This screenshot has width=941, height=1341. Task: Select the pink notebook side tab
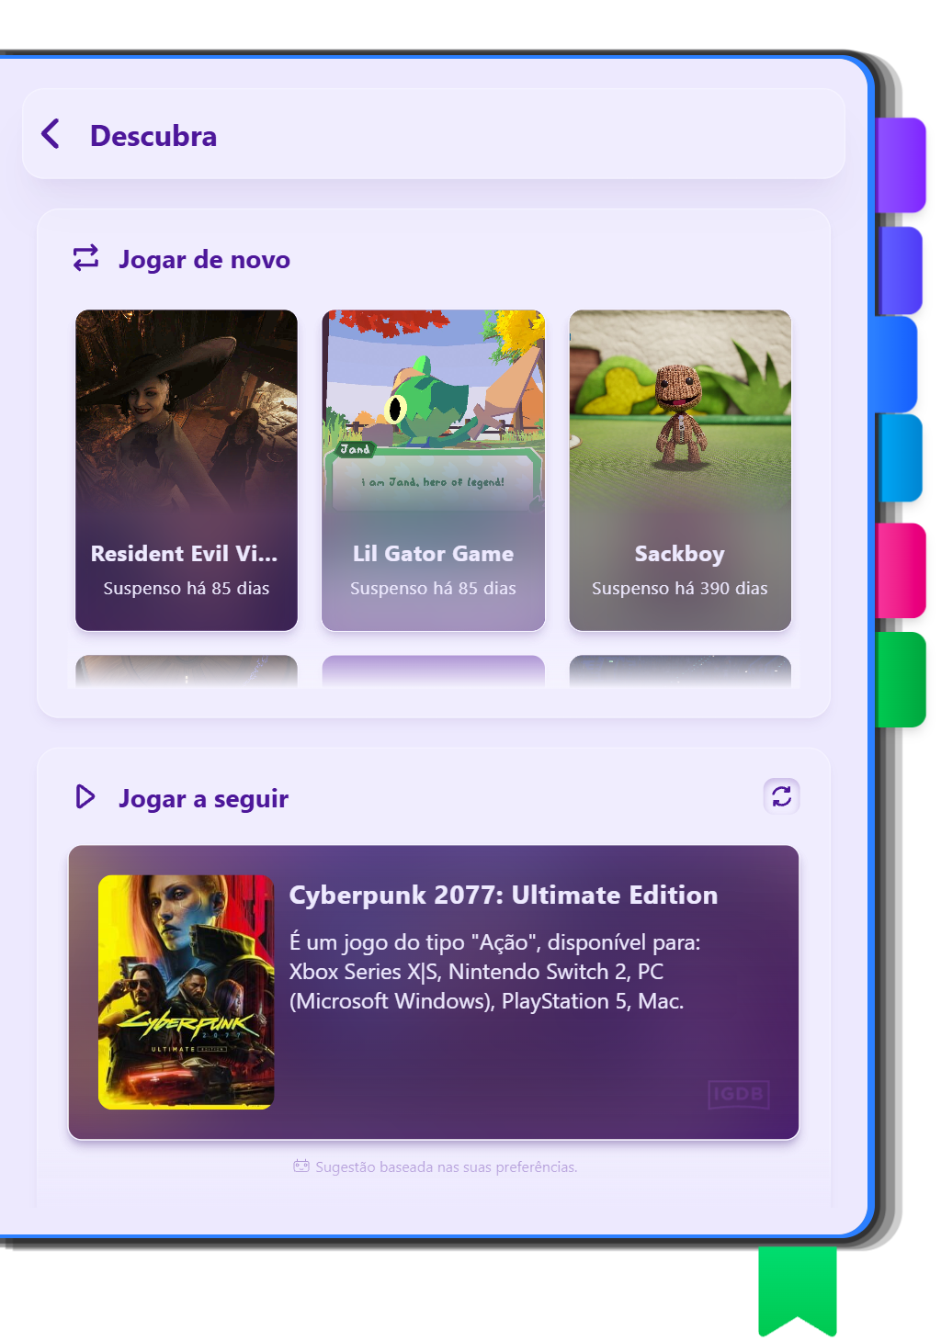[901, 570]
